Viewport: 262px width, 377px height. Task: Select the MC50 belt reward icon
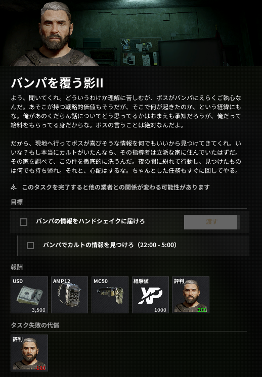[x=110, y=295]
